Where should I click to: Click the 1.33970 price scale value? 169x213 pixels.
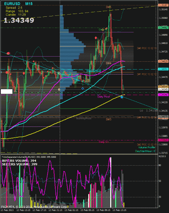pyautogui.click(x=163, y=127)
